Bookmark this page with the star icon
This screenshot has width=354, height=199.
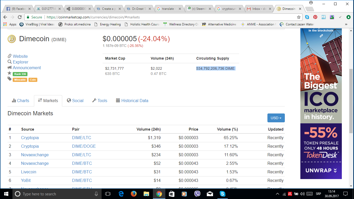299,17
